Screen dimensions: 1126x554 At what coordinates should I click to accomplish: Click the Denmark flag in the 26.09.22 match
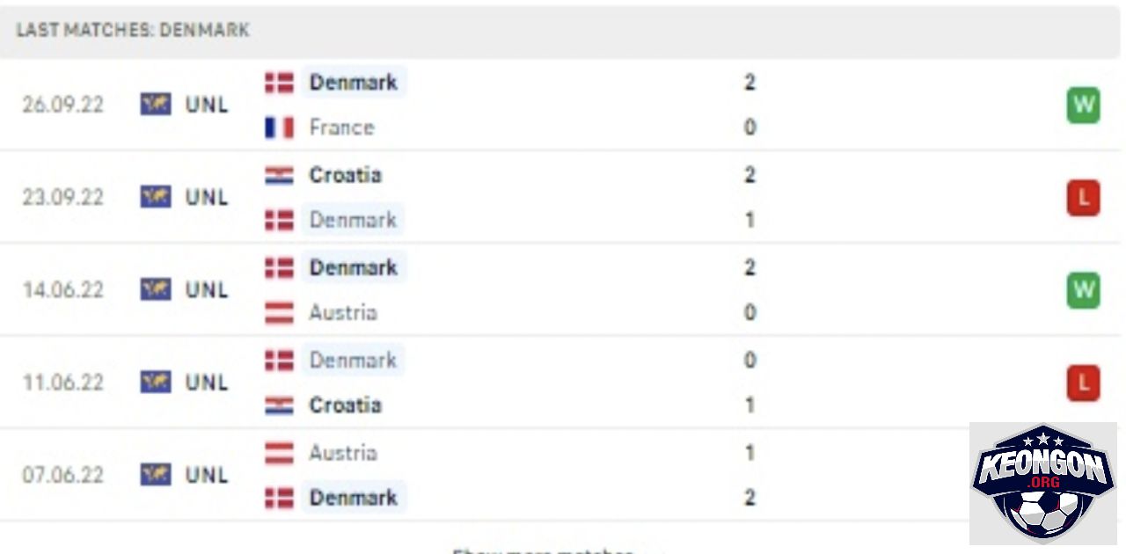[279, 83]
